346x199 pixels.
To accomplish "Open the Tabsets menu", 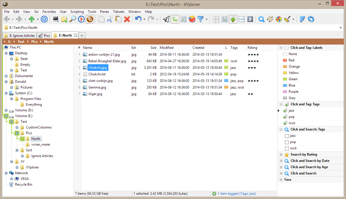I will point(119,12).
